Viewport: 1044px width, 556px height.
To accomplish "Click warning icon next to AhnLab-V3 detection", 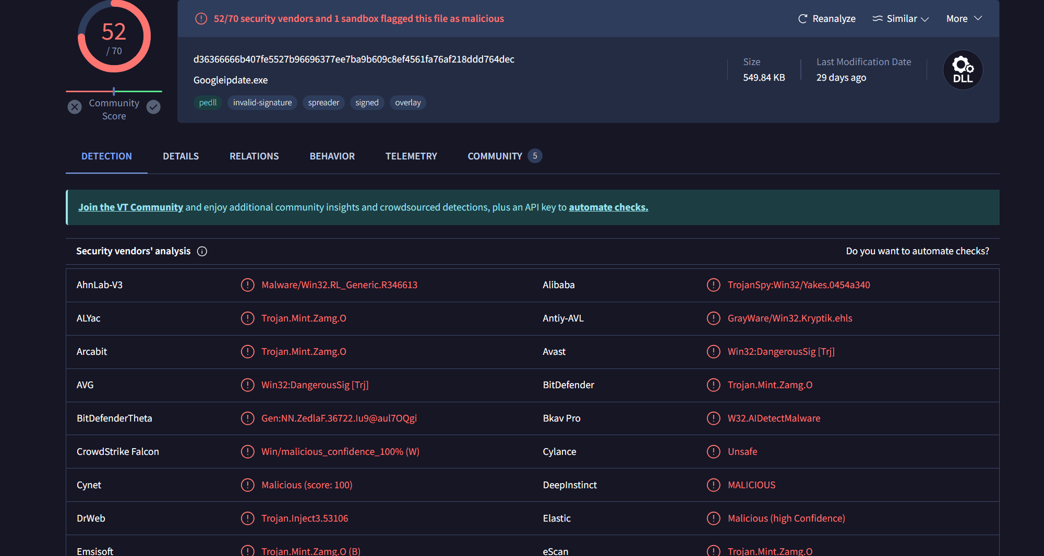I will (x=247, y=285).
